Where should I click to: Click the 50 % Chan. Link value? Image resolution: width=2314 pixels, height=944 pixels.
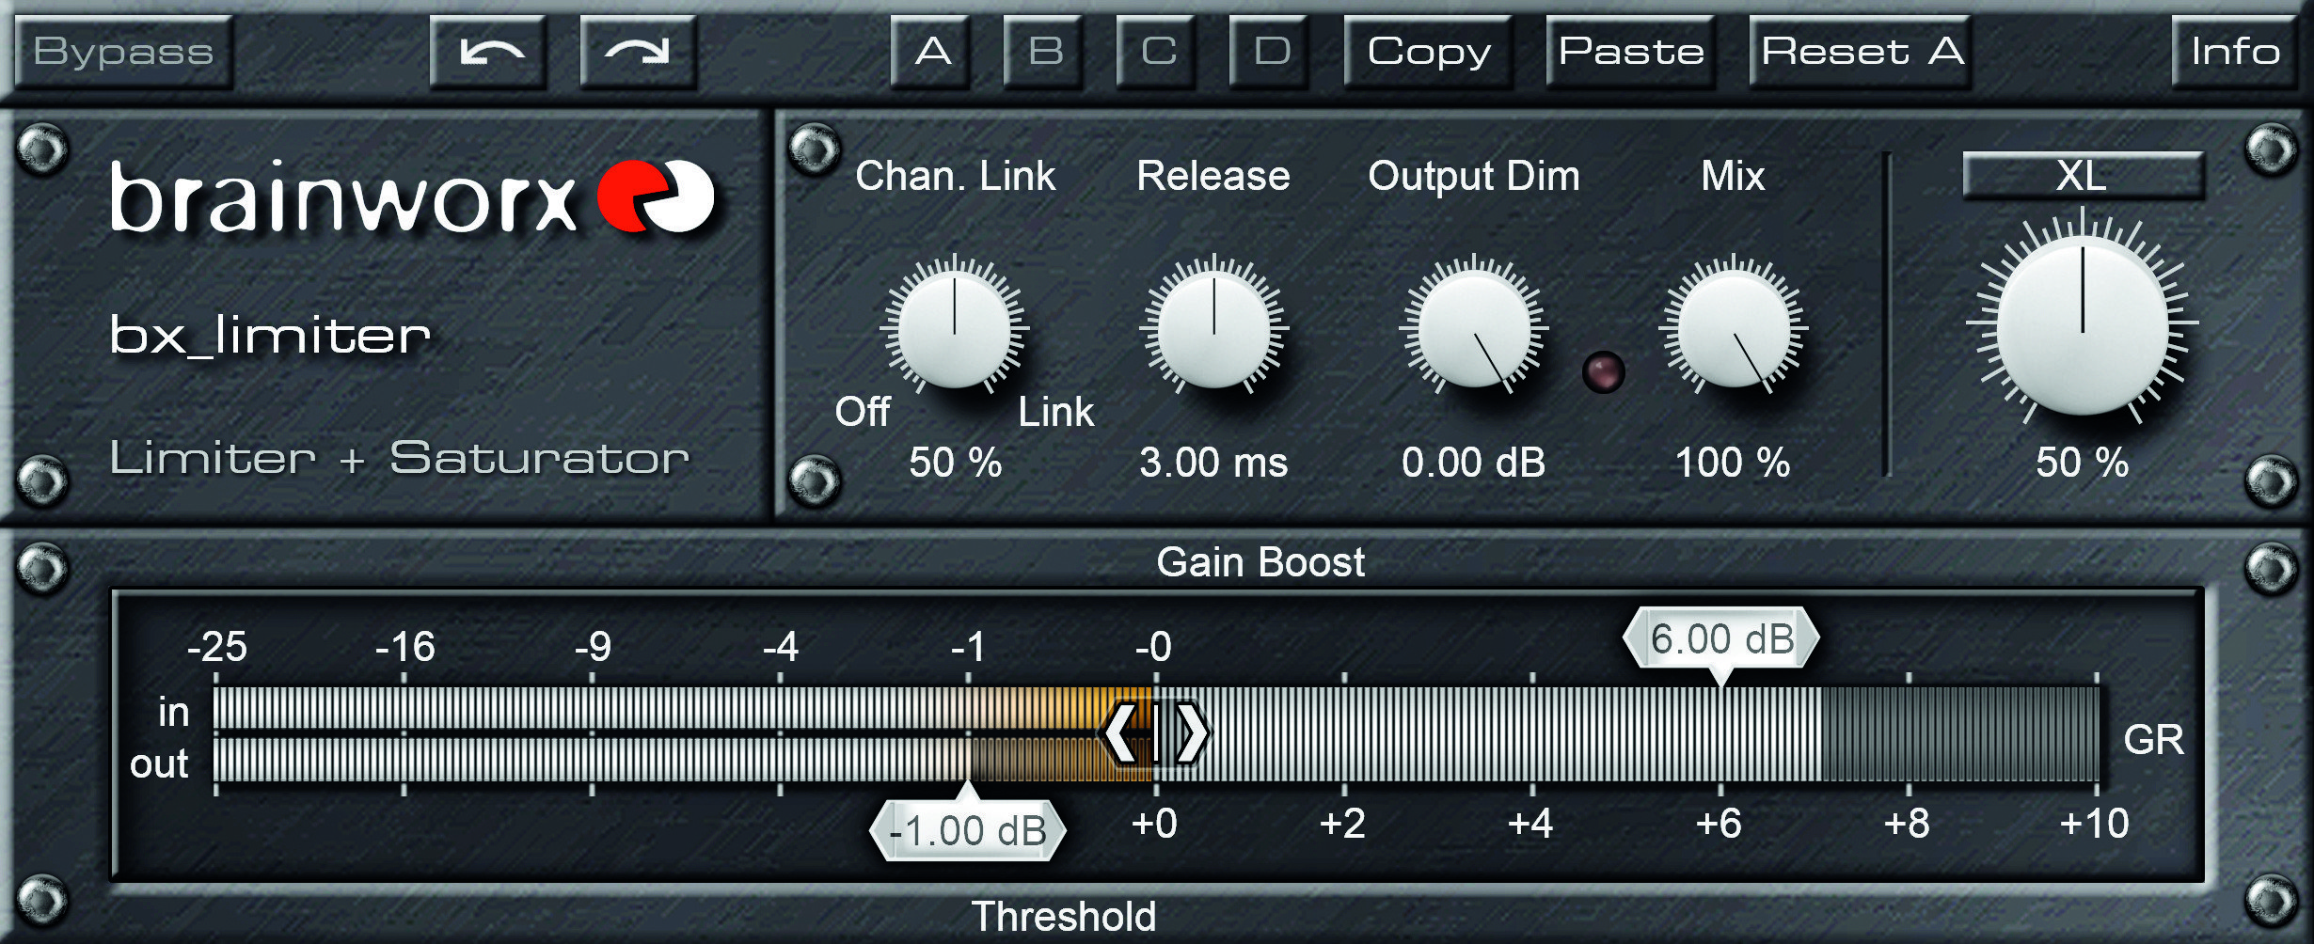click(955, 462)
